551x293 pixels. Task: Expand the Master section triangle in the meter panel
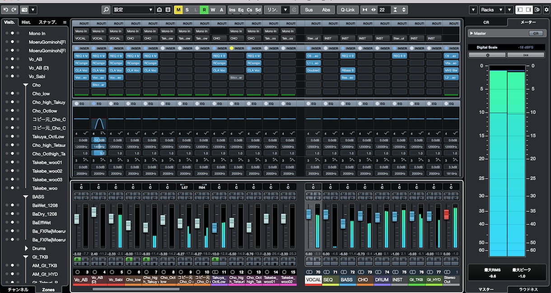click(471, 33)
